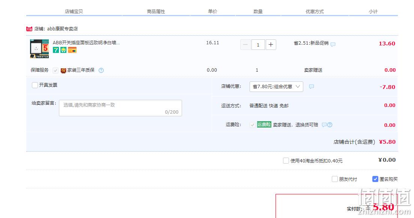Click the red 保 shield icon
The width and height of the screenshot is (414, 218).
(63, 71)
